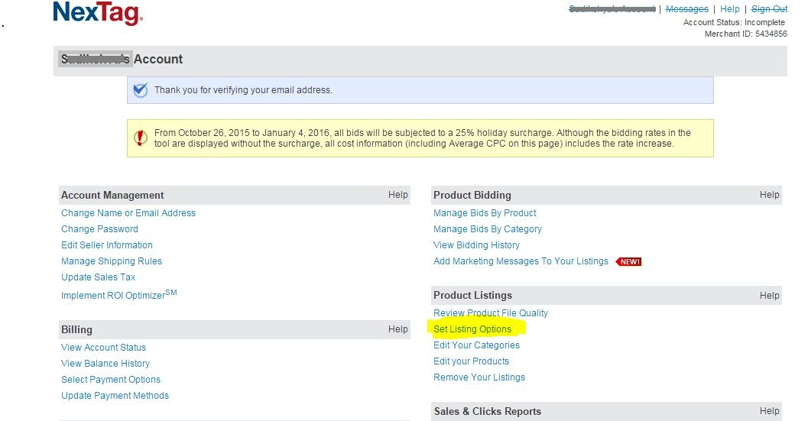The height and width of the screenshot is (421, 808).
Task: Open the top Help link in header
Action: pyautogui.click(x=730, y=8)
